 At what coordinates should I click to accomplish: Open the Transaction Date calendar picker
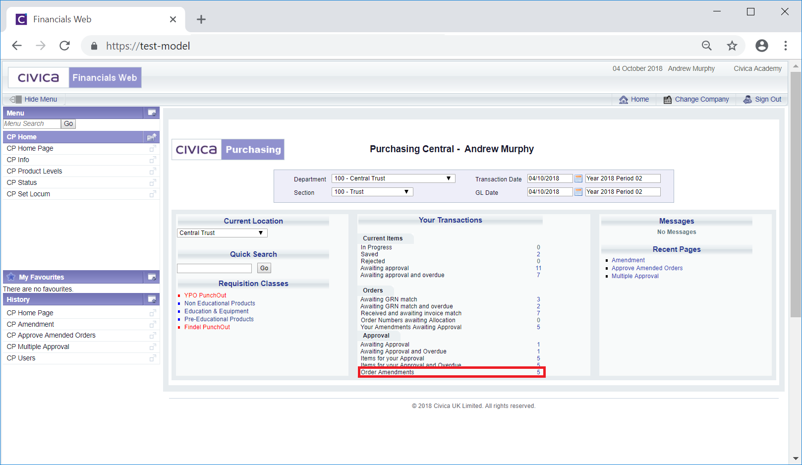click(x=578, y=178)
